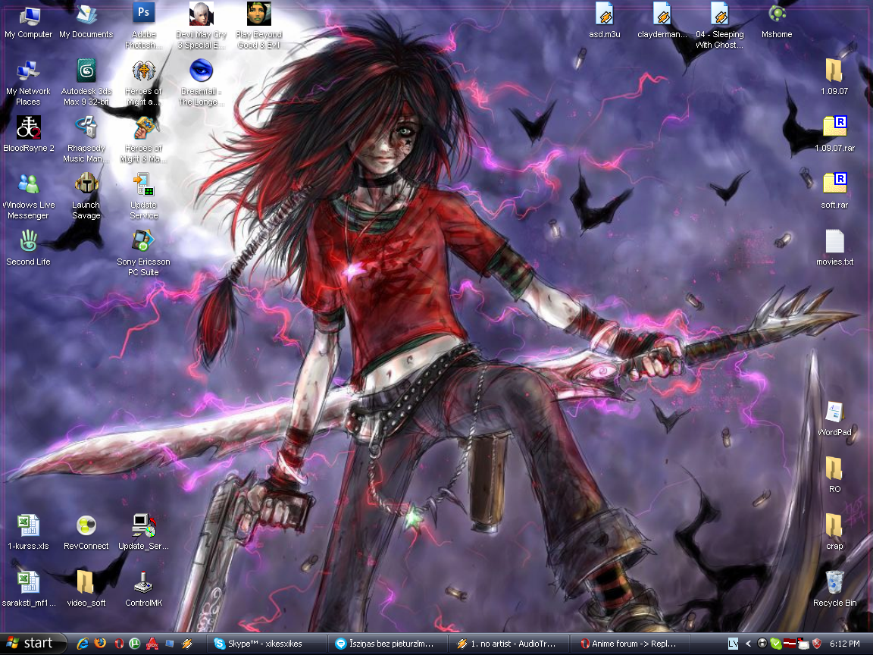Viewport: 873px width, 655px height.
Task: Click the Start button
Action: coord(33,644)
